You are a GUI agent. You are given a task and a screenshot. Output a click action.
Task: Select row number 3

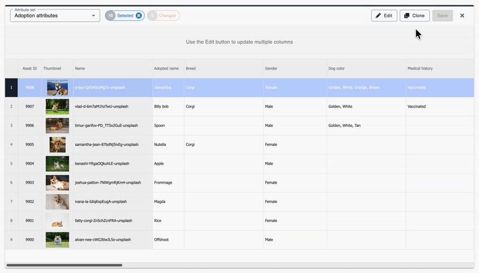(11, 126)
